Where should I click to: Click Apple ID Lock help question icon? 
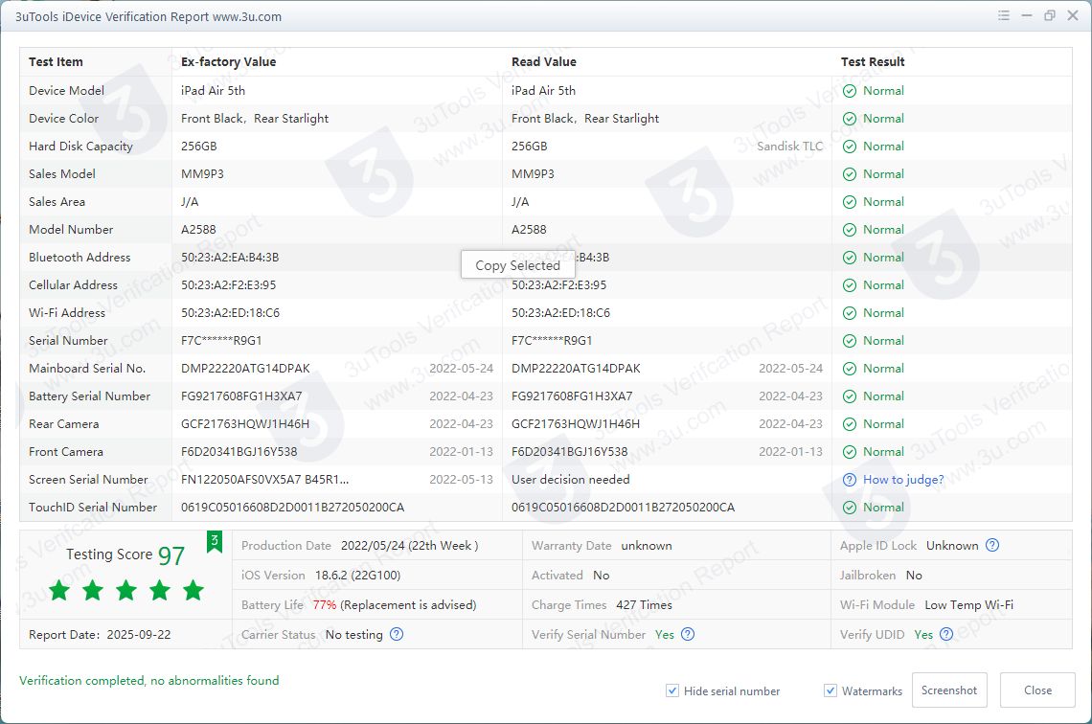[x=992, y=545]
